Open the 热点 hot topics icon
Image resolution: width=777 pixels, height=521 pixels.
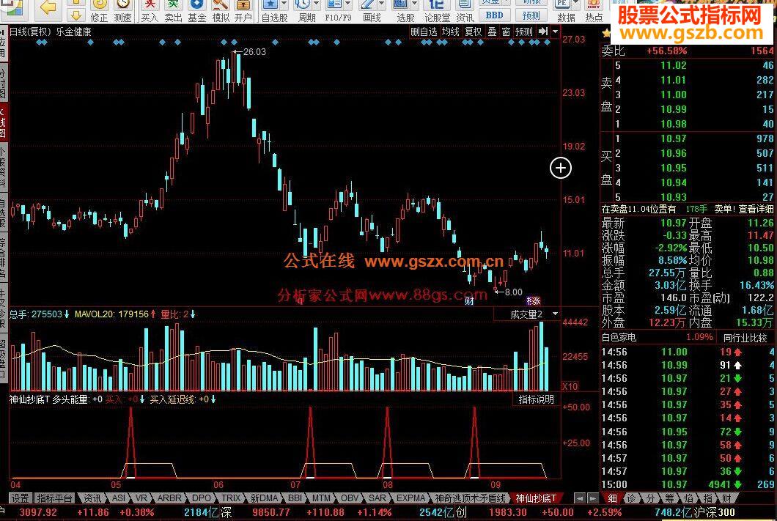pyautogui.click(x=594, y=11)
